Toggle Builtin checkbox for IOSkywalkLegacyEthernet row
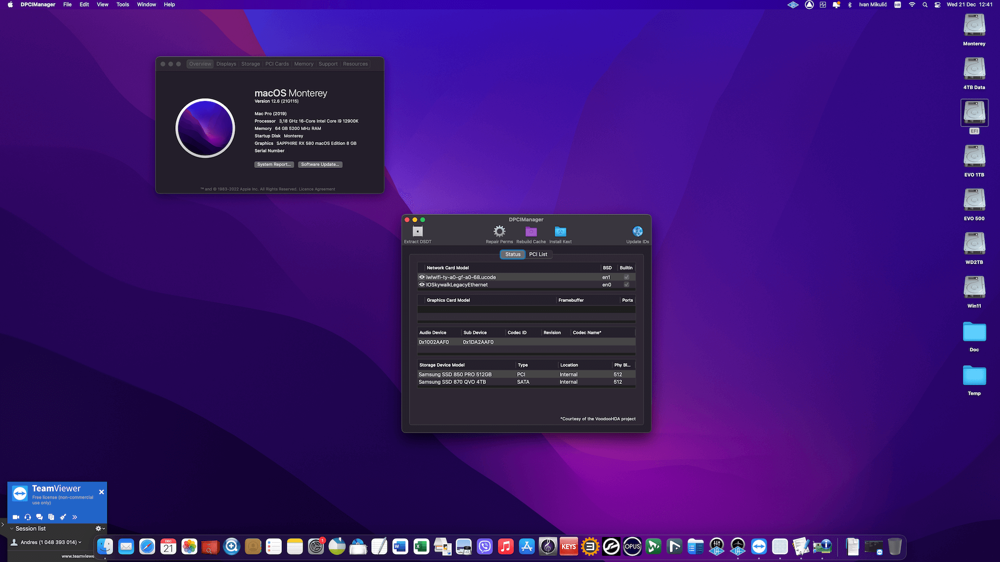The image size is (1000, 562). tap(627, 285)
